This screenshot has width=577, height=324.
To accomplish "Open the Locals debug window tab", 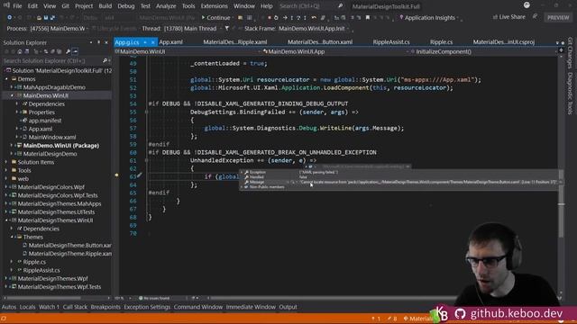I will coord(27,307).
